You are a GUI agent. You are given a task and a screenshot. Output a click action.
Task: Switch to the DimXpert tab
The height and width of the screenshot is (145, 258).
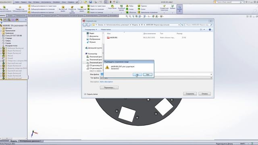104,16
